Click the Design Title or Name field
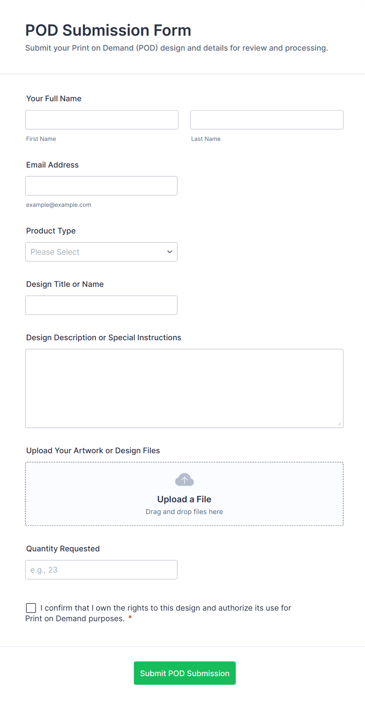Image resolution: width=365 pixels, height=704 pixels. coord(101,305)
